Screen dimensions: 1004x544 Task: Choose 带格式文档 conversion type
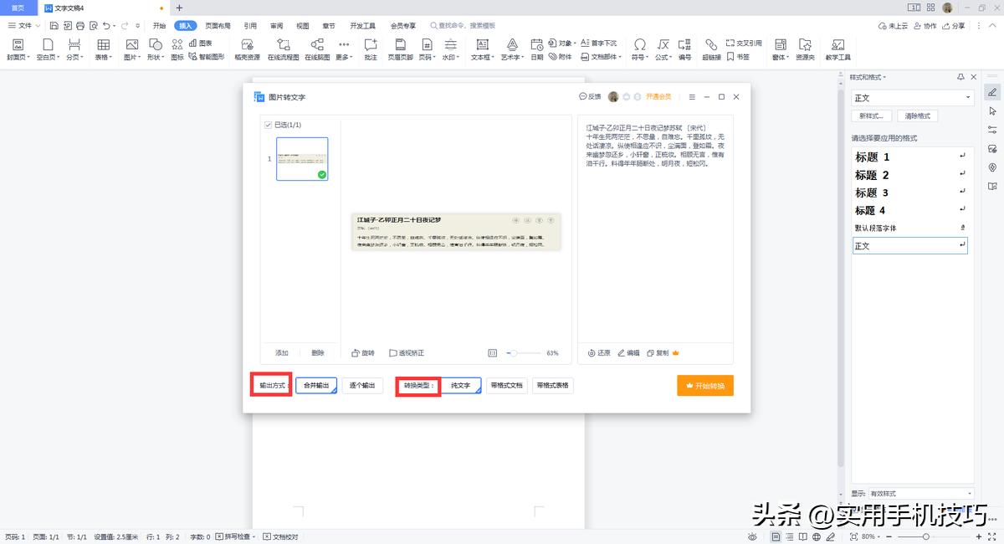coord(507,386)
